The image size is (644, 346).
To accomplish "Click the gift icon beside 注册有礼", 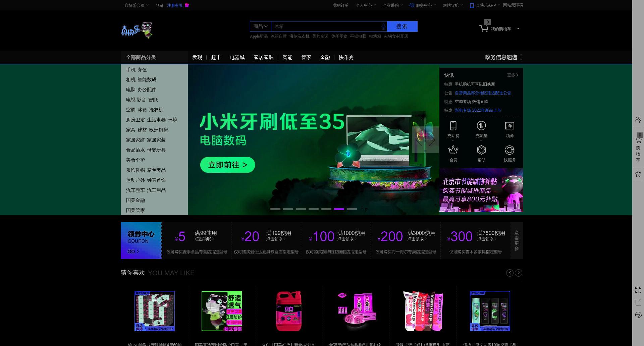I will point(187,5).
